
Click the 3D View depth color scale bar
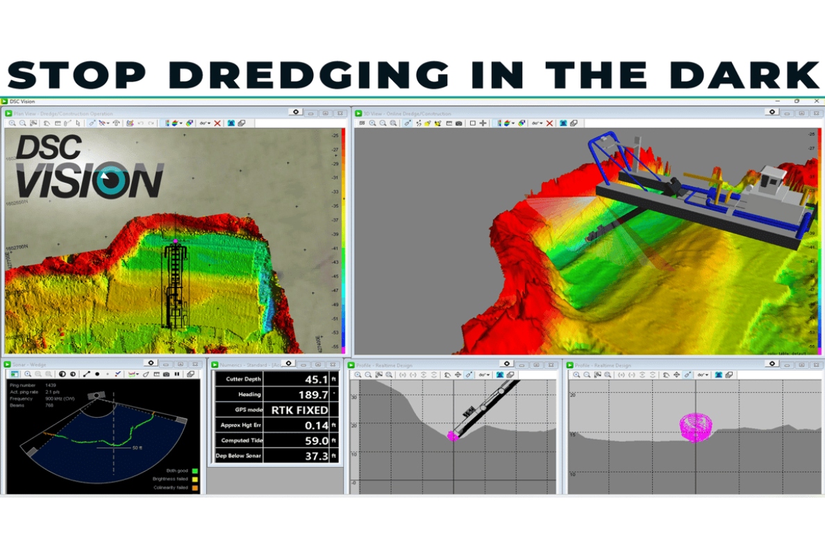point(819,240)
